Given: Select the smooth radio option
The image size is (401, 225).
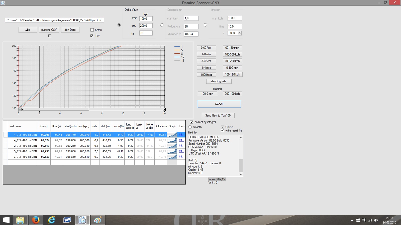Looking at the screenshot, I should coord(190,127).
